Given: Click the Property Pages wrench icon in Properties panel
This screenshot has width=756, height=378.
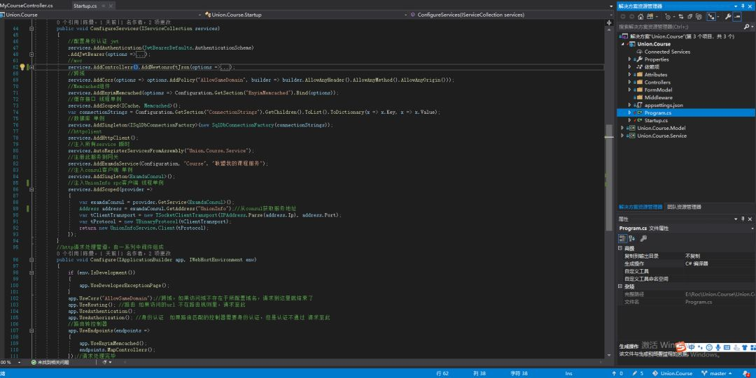Looking at the screenshot, I should (x=643, y=238).
